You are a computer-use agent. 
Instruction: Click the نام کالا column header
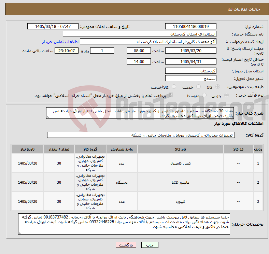181,149
